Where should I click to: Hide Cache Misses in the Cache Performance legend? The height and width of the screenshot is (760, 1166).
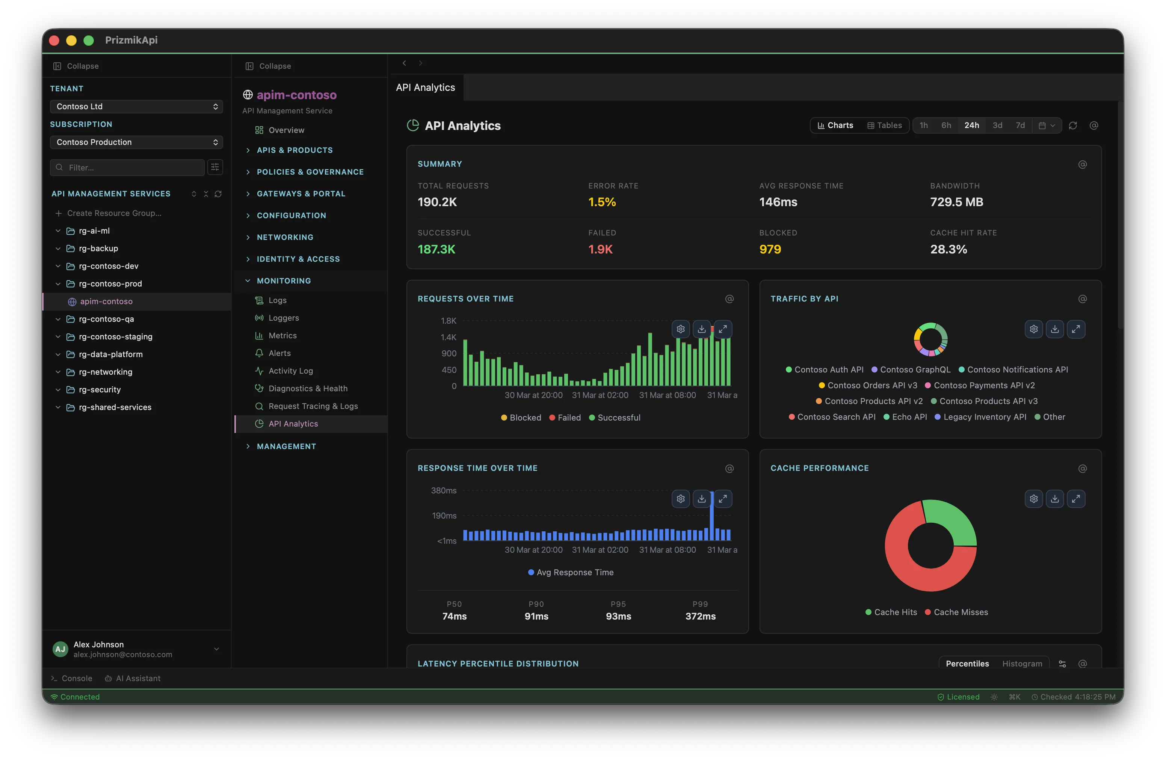coord(955,612)
